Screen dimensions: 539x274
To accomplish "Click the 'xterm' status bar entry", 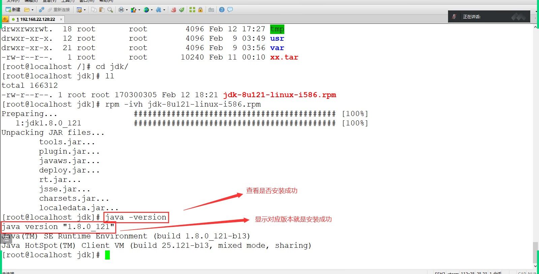I will pyautogui.click(x=453, y=273).
